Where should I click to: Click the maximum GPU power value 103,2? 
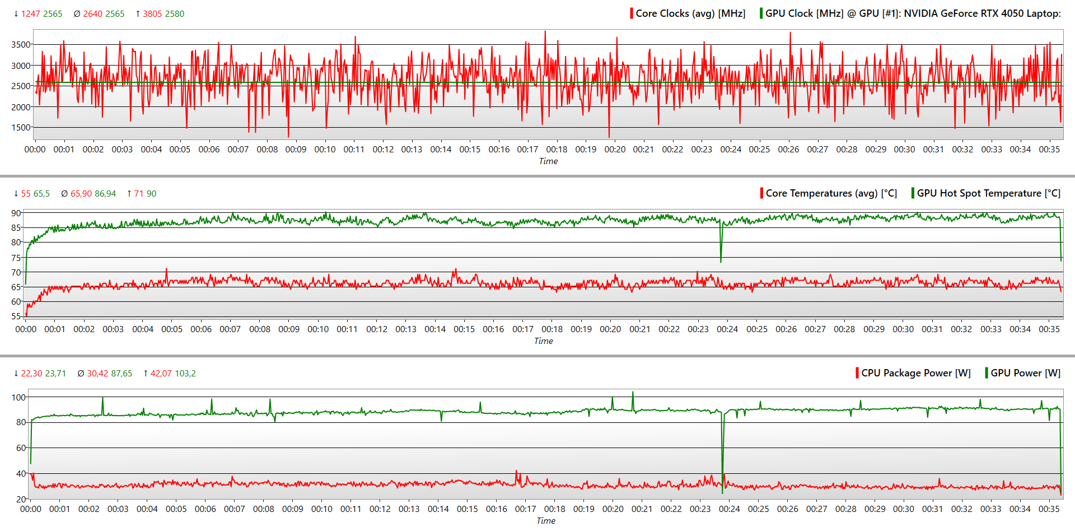(x=185, y=374)
